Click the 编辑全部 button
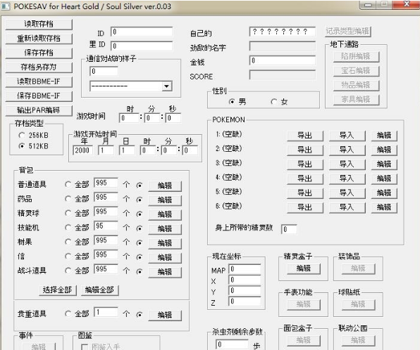Screen dimensions: 420x350 pos(99,290)
